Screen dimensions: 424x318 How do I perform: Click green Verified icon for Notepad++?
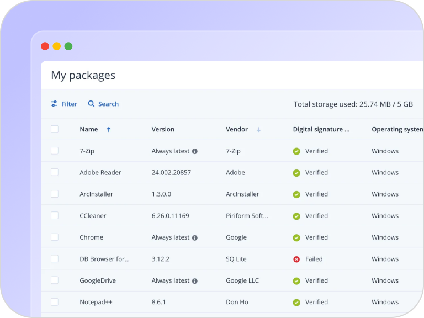pos(296,303)
